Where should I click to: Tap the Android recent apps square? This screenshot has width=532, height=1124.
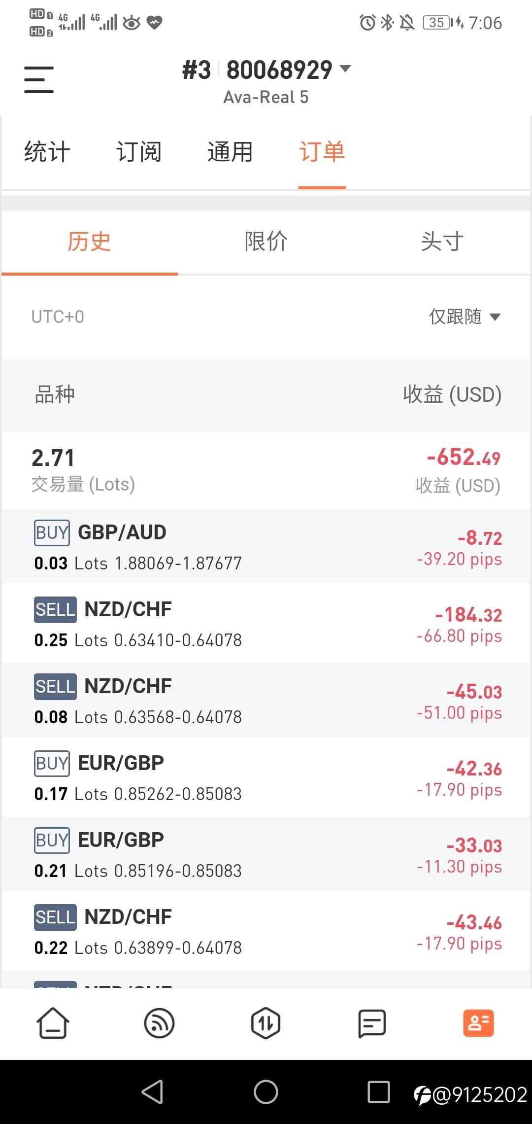coord(378,1092)
